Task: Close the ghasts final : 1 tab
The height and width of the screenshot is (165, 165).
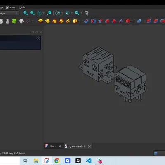Action: tap(90, 146)
